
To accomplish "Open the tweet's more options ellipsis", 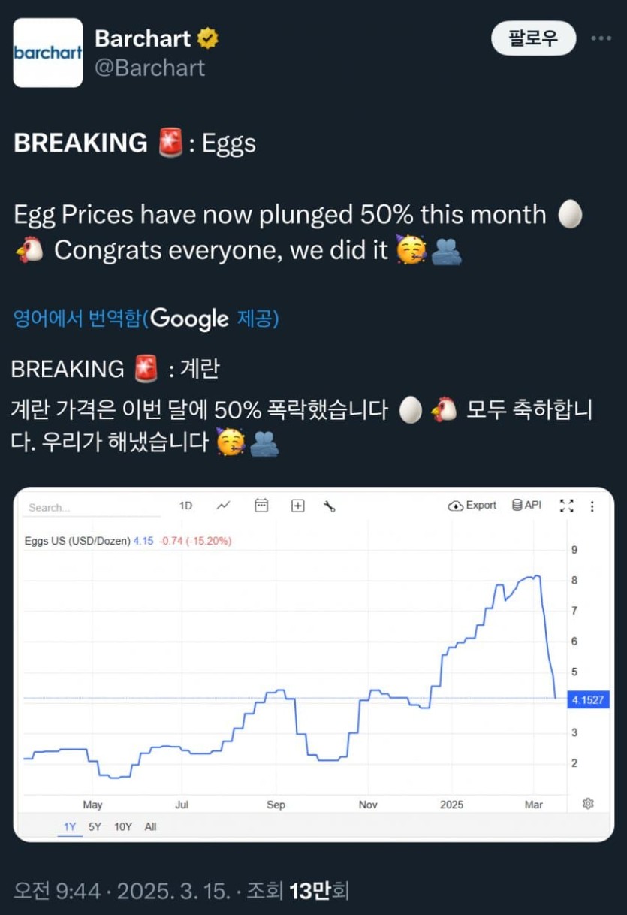I will [601, 38].
